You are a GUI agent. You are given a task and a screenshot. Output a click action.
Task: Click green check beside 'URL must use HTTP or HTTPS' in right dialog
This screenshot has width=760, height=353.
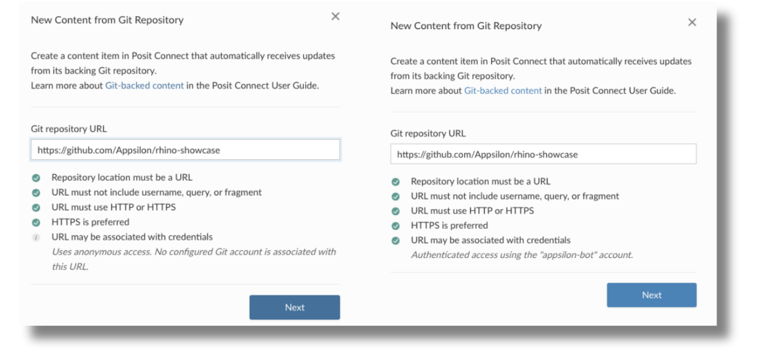395,211
